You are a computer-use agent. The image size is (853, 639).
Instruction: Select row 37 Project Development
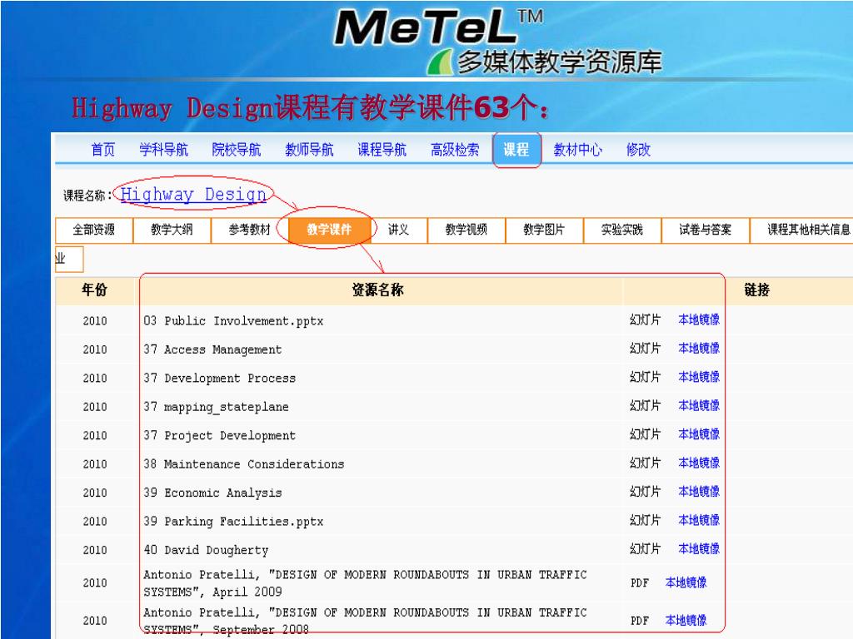[219, 436]
